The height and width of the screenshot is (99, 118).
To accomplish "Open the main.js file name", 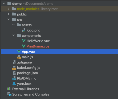I will 27,57.
